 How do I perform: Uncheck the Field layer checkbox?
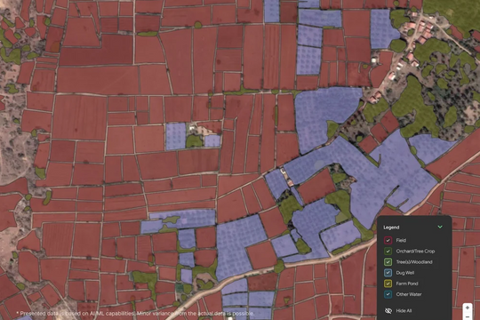[x=388, y=240]
